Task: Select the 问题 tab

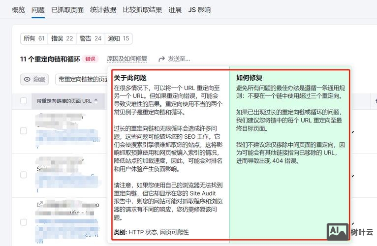Action: point(38,10)
